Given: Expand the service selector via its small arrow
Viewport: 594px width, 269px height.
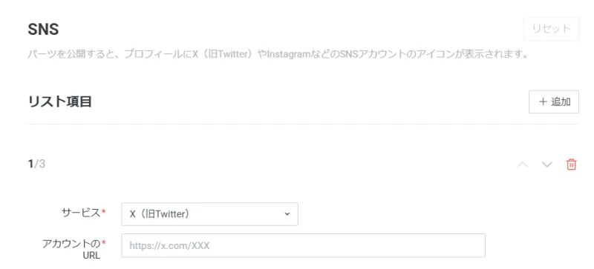Looking at the screenshot, I should 287,214.
